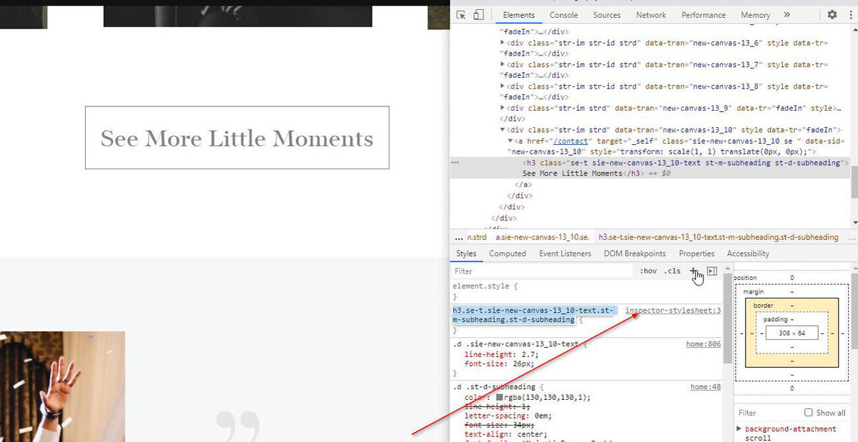Open the rgba(130,130,130,1) color swatch
The image size is (858, 442).
(500, 398)
